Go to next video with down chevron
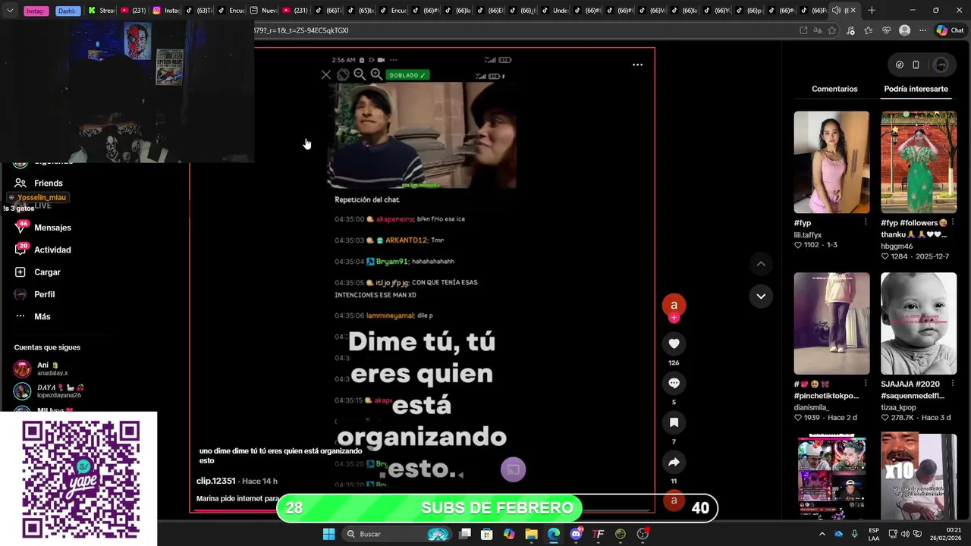This screenshot has width=971, height=546. point(761,296)
